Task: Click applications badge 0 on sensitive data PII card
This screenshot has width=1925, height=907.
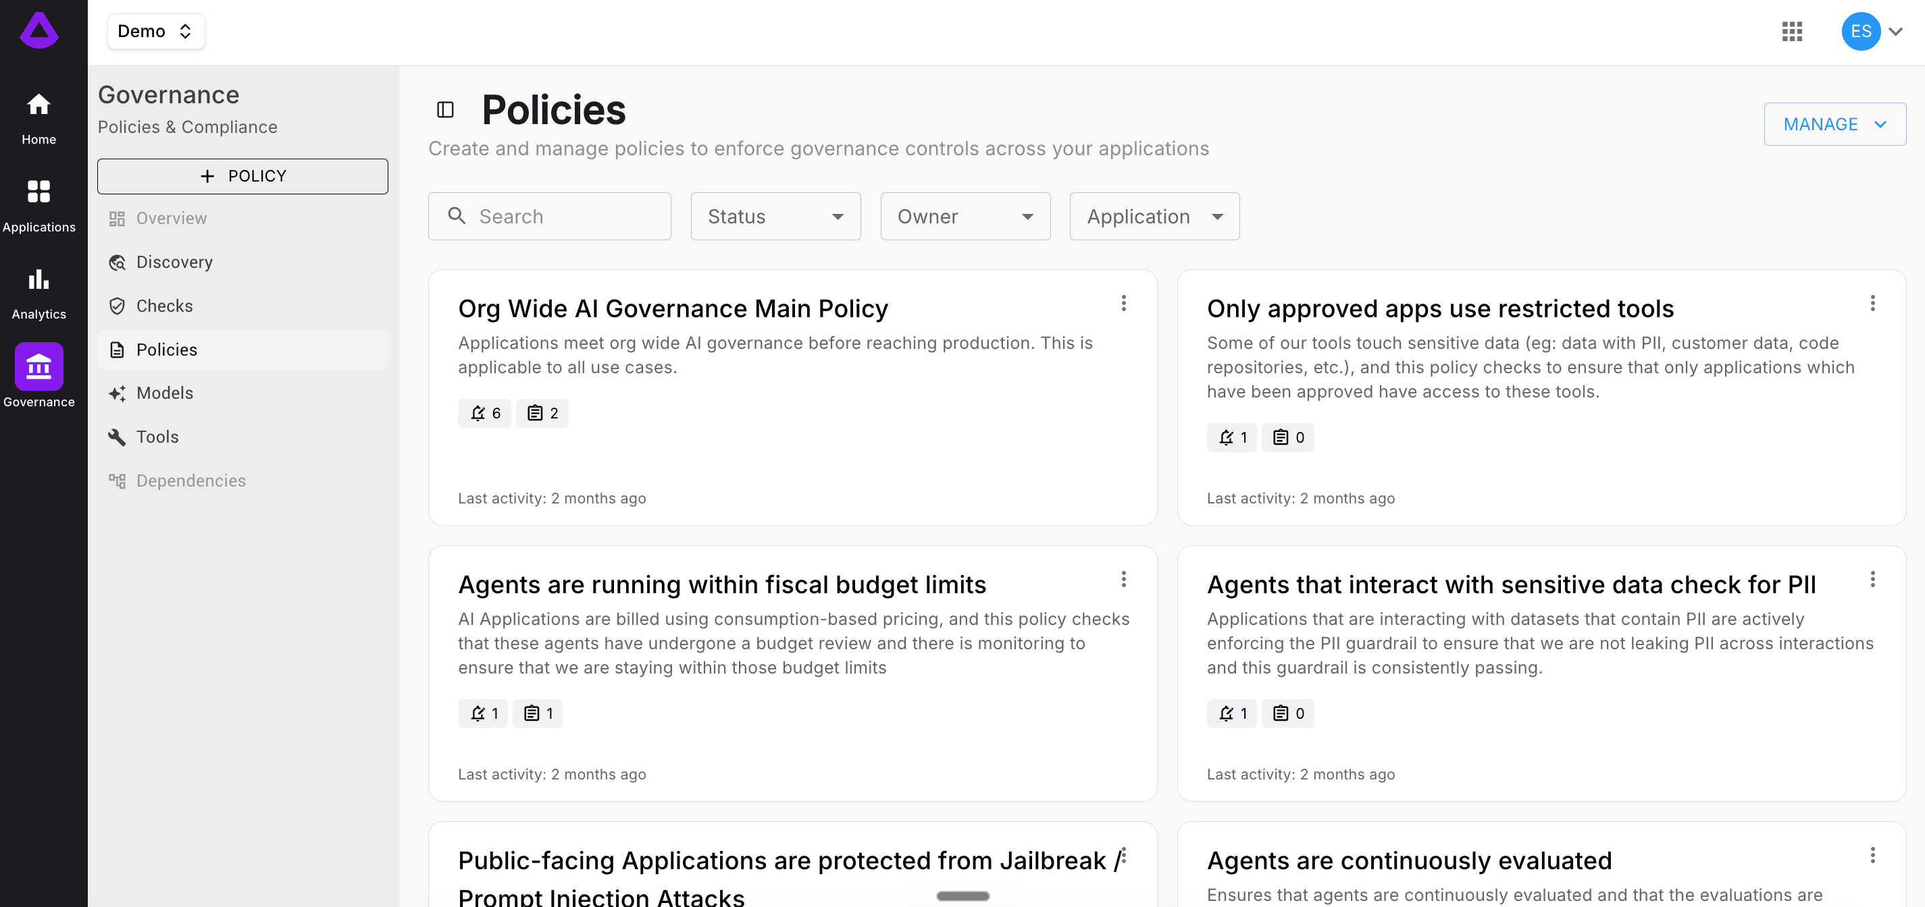Action: pyautogui.click(x=1288, y=714)
